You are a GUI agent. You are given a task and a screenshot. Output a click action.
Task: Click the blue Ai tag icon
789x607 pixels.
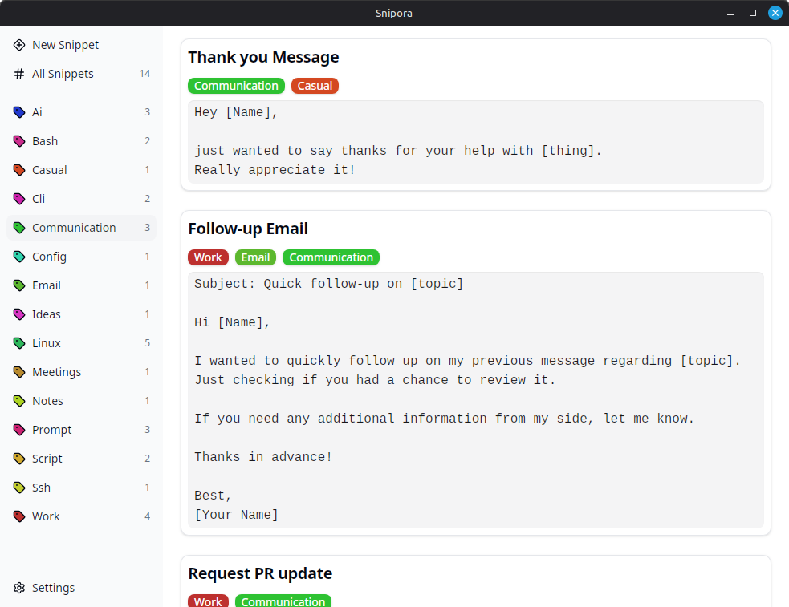(19, 112)
